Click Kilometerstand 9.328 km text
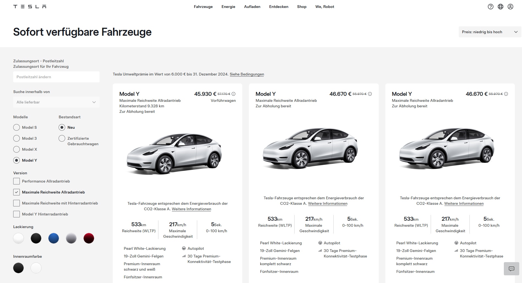522x283 pixels. coord(142,106)
